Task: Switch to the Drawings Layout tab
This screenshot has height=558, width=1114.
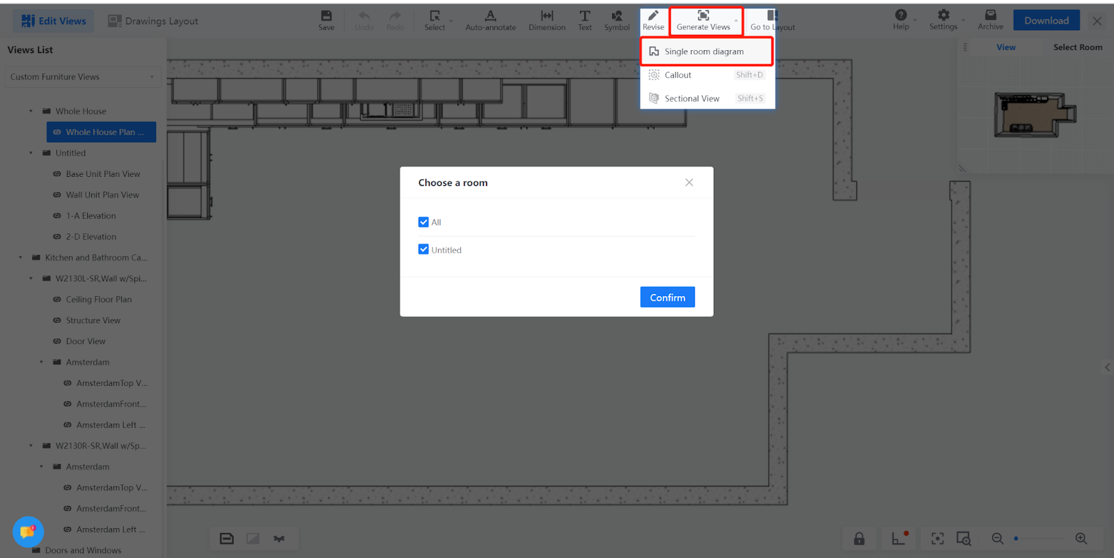Action: pos(153,21)
